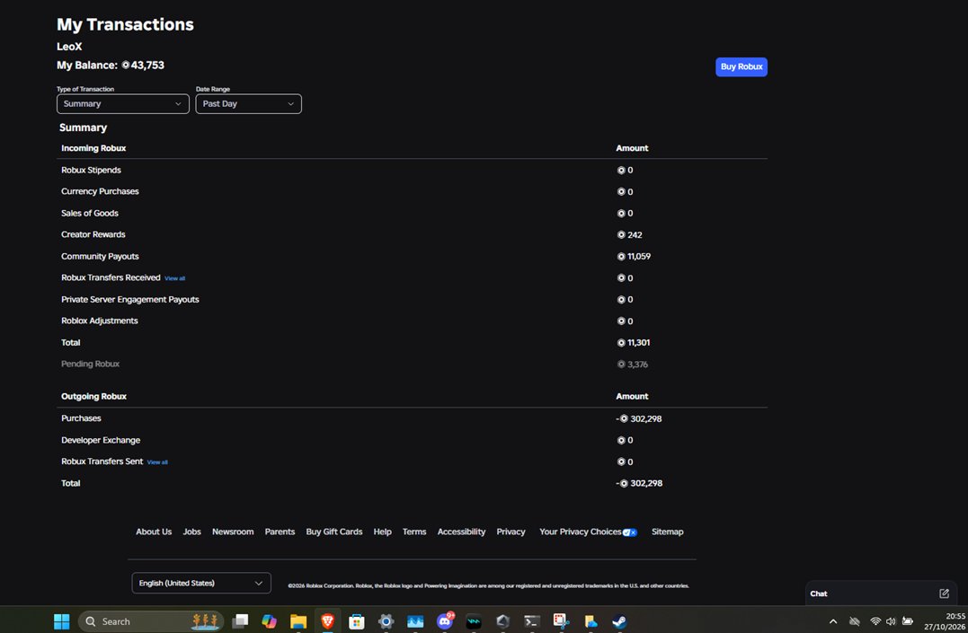Open the Newsroom footer link
This screenshot has width=968, height=633.
pos(233,532)
